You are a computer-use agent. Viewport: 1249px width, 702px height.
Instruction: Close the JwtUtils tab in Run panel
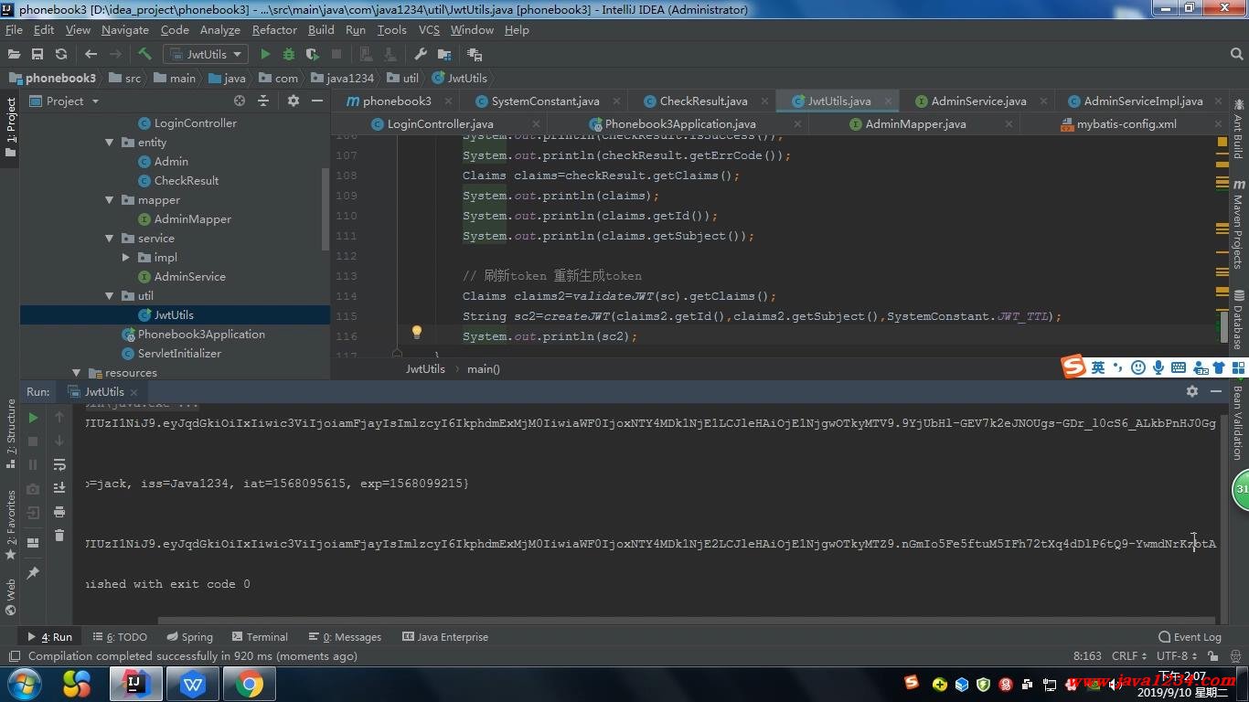(x=133, y=392)
